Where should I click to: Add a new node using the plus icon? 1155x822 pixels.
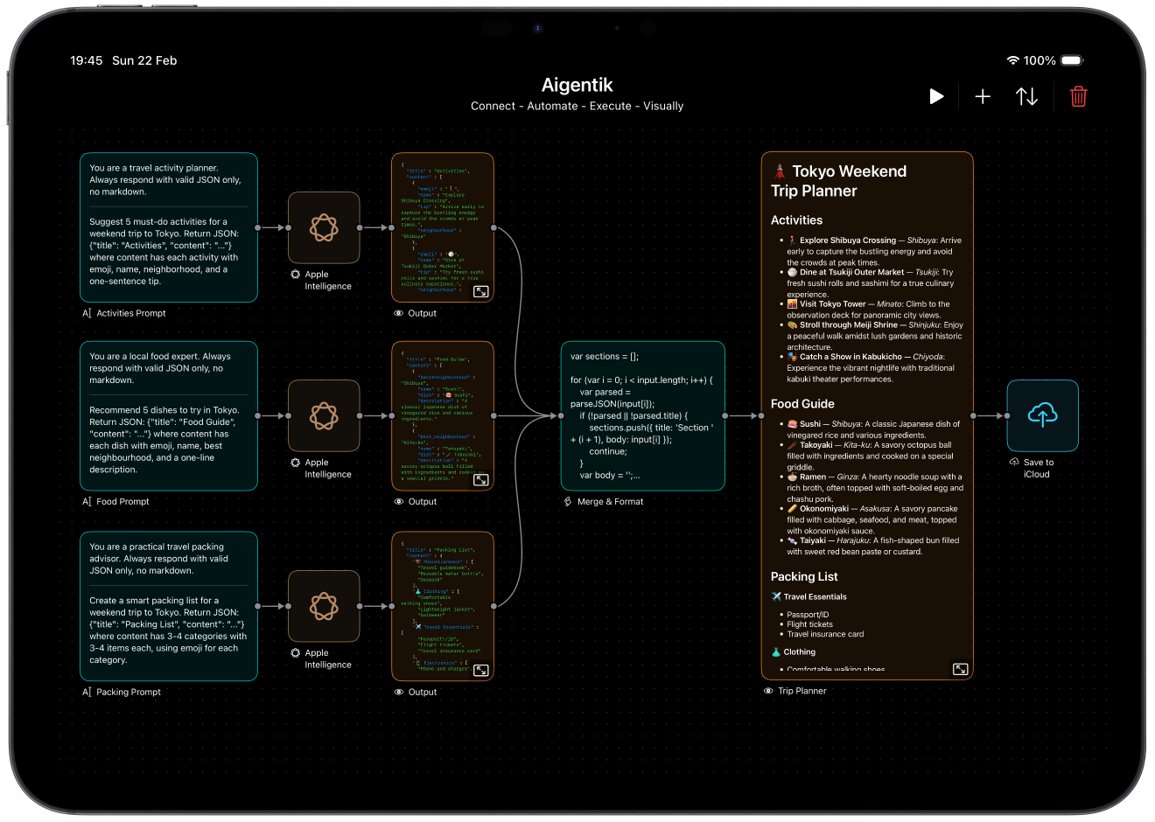(x=982, y=96)
